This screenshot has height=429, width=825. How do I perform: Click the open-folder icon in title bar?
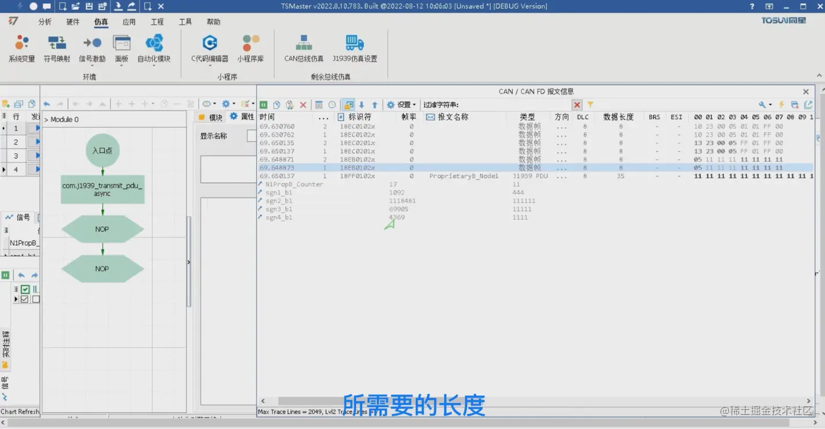coord(76,6)
